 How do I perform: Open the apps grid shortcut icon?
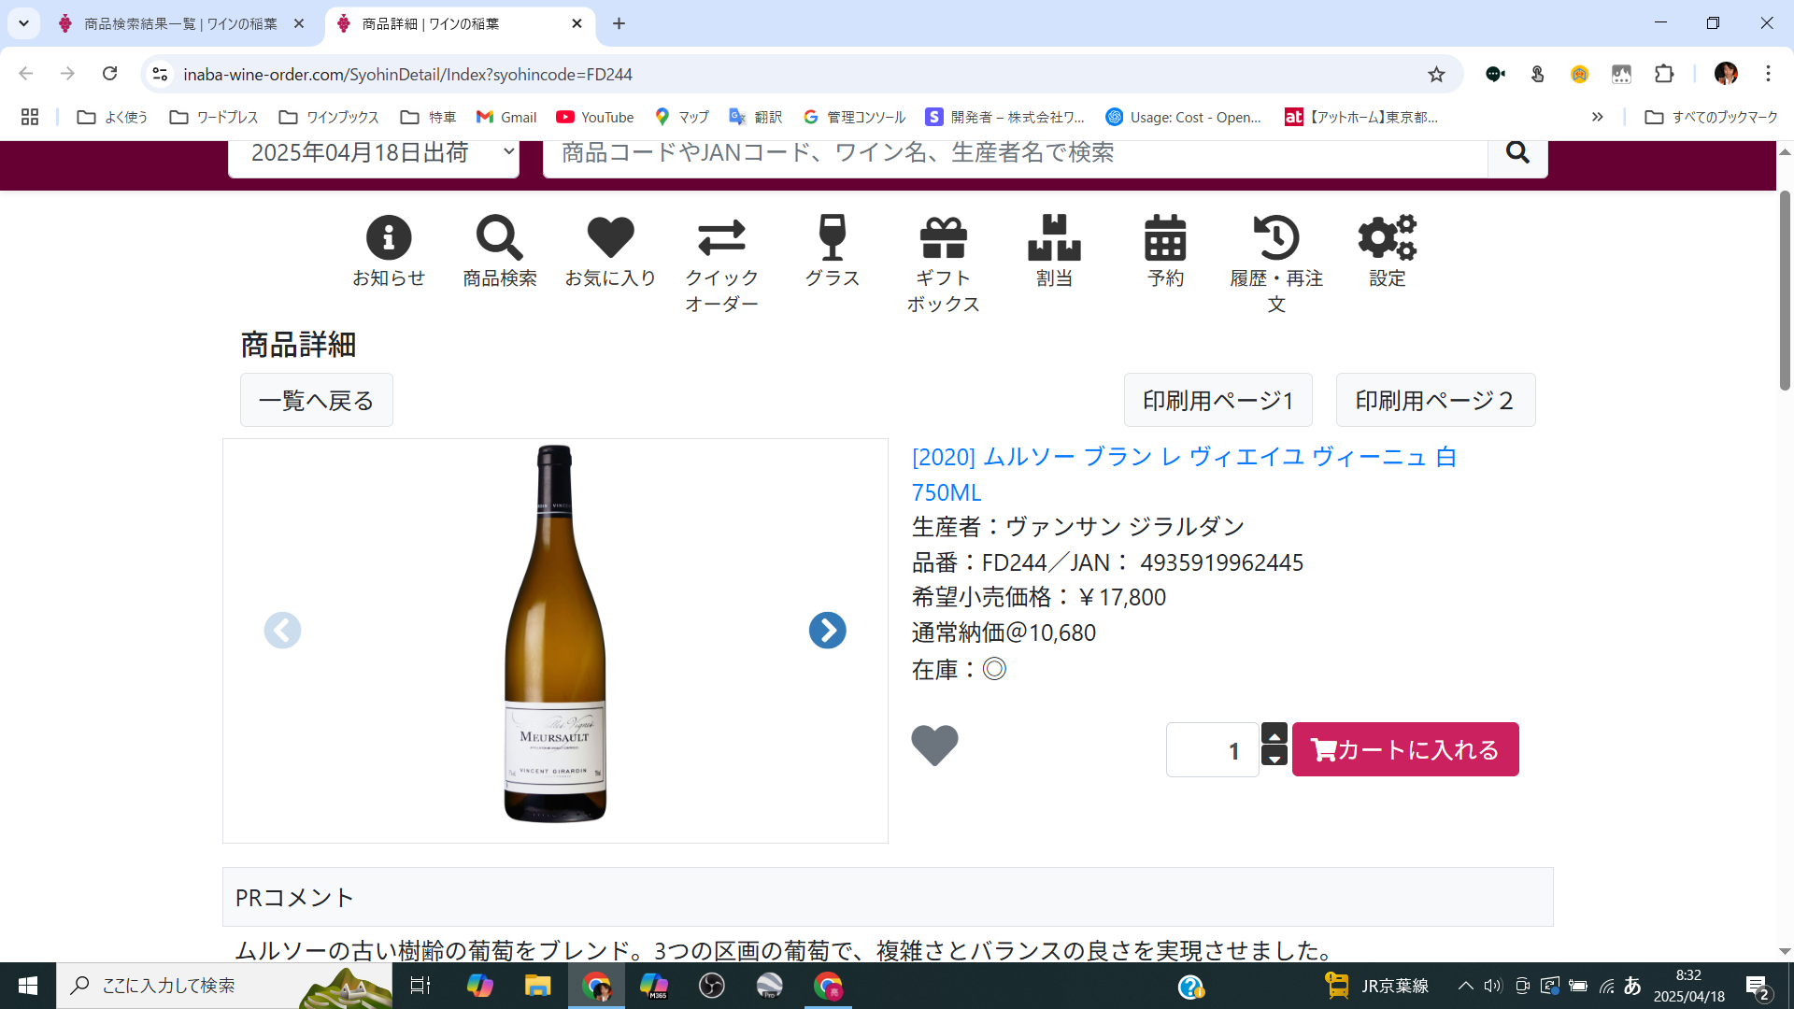pos(30,117)
